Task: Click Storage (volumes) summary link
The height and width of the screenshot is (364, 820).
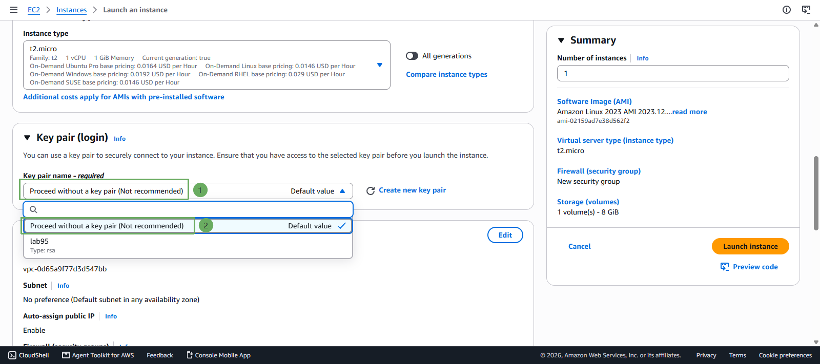Action: pos(588,202)
